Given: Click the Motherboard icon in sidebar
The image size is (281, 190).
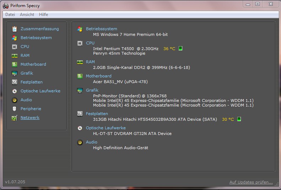Looking at the screenshot, I should [15, 64].
